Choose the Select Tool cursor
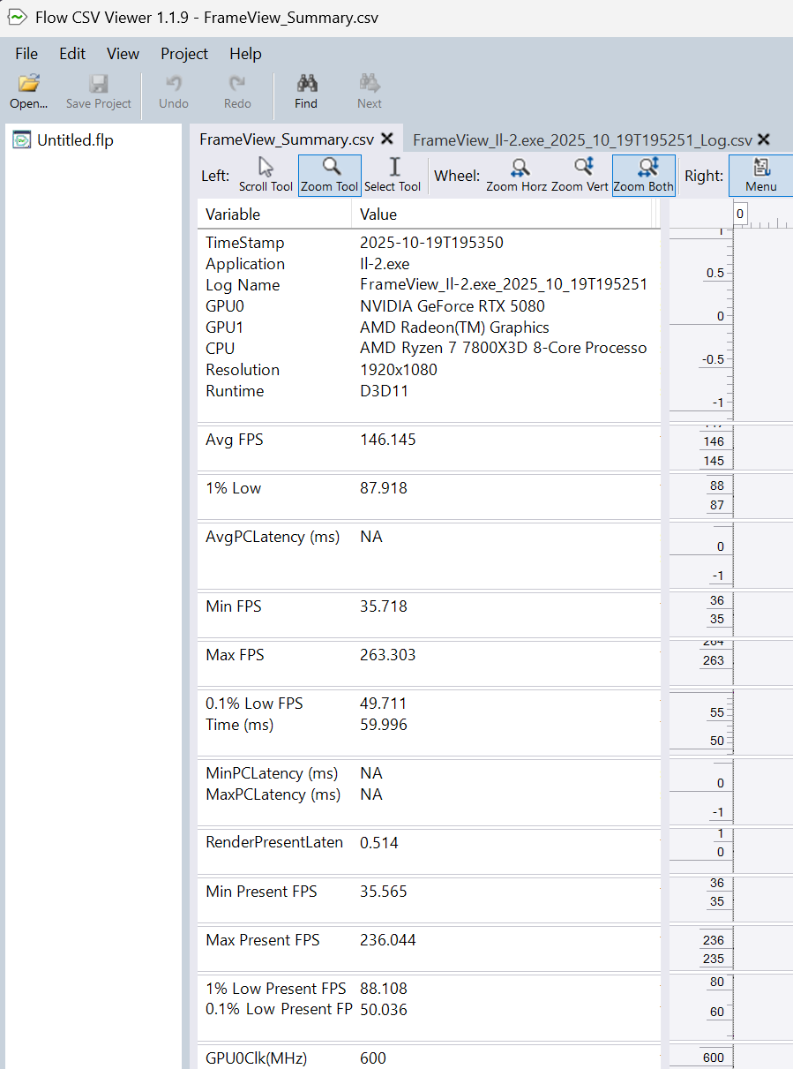This screenshot has width=793, height=1069. coord(393,175)
